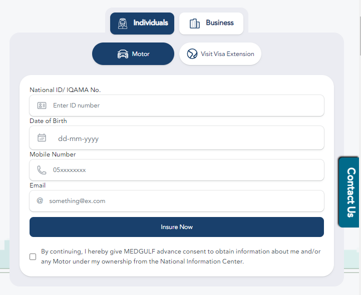Click the dd-mm-yyyy date field
Viewport: 361px width, 295px height.
click(x=177, y=138)
